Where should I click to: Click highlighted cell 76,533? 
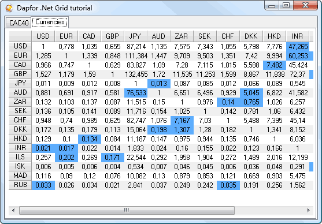(136, 93)
